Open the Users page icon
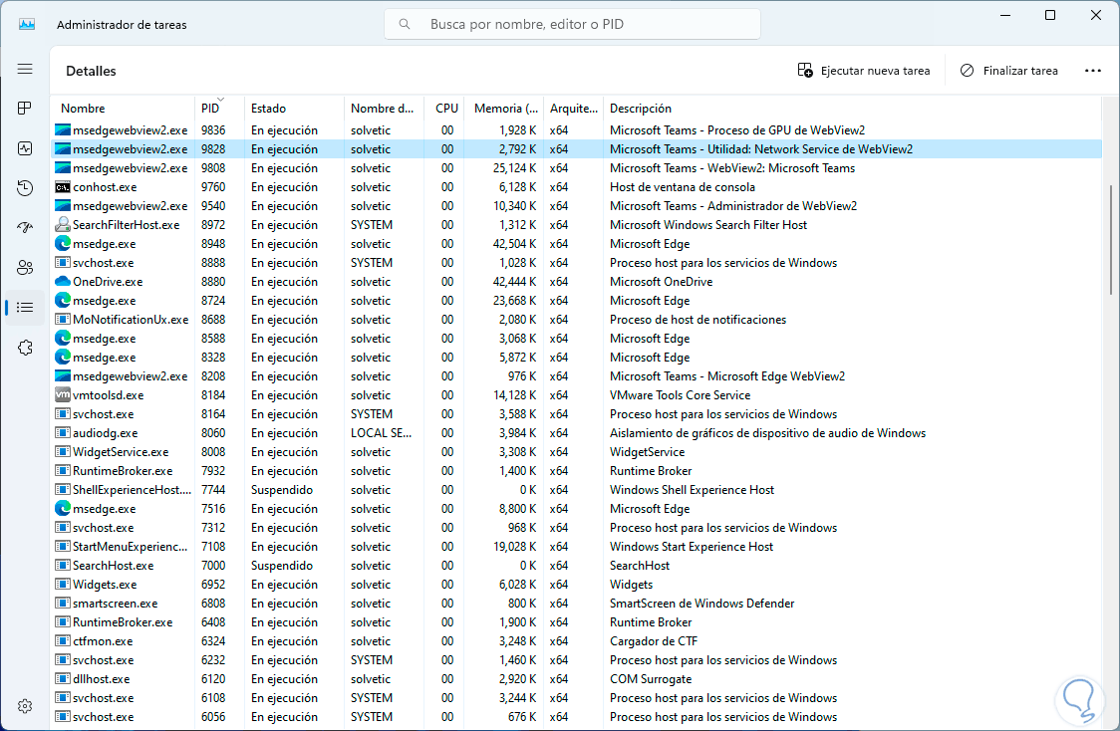 tap(25, 268)
